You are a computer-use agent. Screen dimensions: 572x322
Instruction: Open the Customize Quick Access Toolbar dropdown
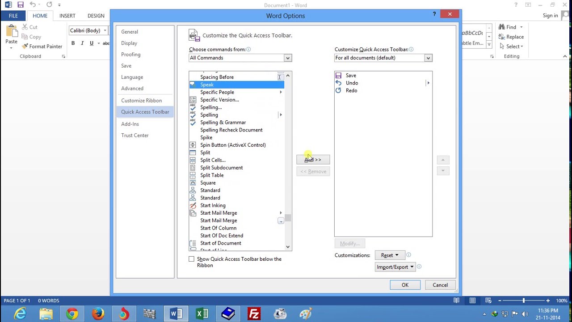click(x=428, y=58)
